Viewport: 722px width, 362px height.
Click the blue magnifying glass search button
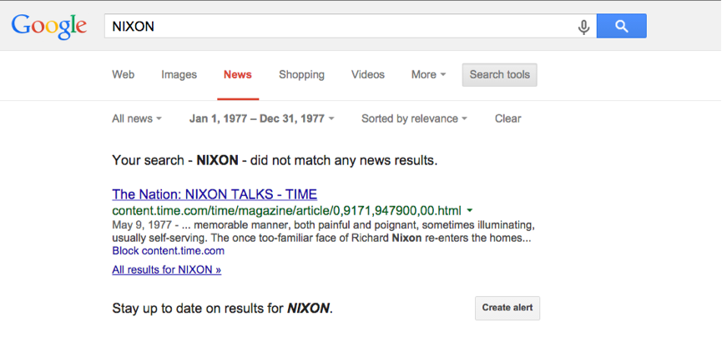[x=622, y=26]
